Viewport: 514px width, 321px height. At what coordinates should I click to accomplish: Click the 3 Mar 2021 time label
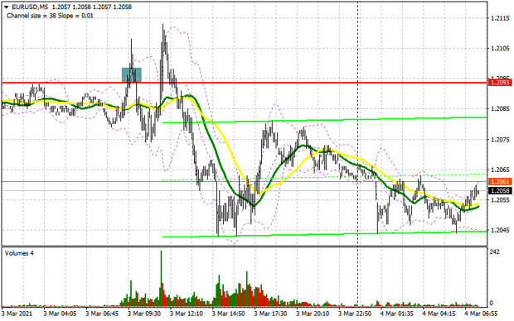tap(17, 314)
